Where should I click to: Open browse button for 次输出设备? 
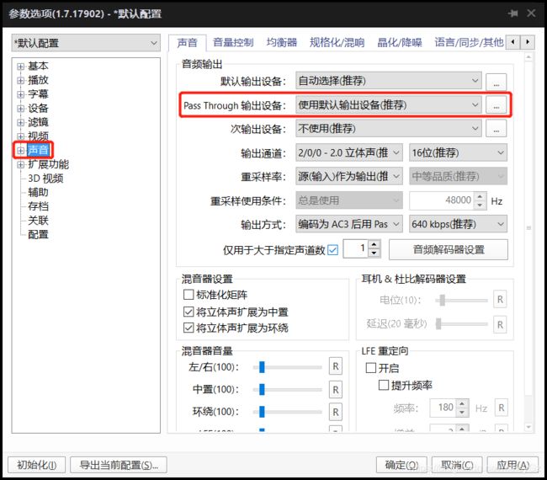click(496, 129)
